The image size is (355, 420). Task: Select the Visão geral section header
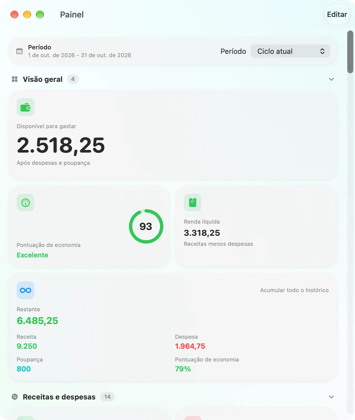(43, 79)
